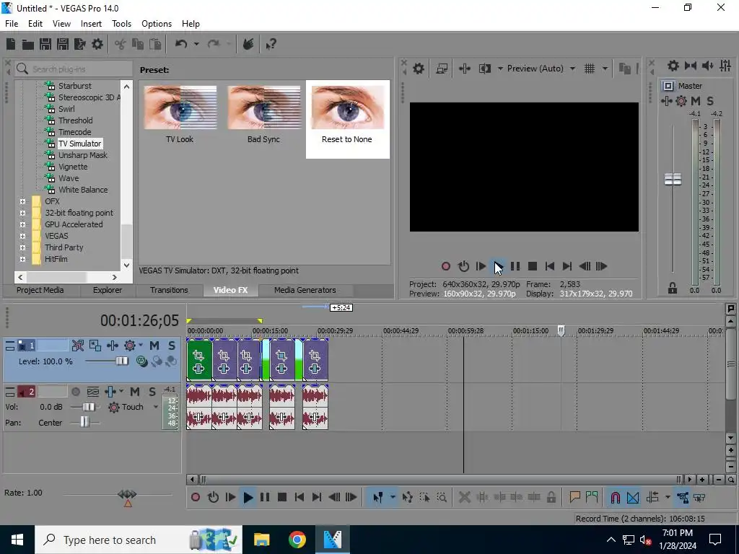Select Vignette effect in list
The width and height of the screenshot is (739, 554).
(73, 167)
